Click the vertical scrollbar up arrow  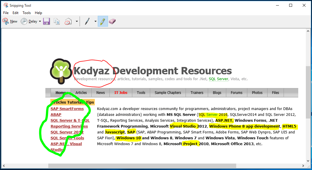point(308,31)
